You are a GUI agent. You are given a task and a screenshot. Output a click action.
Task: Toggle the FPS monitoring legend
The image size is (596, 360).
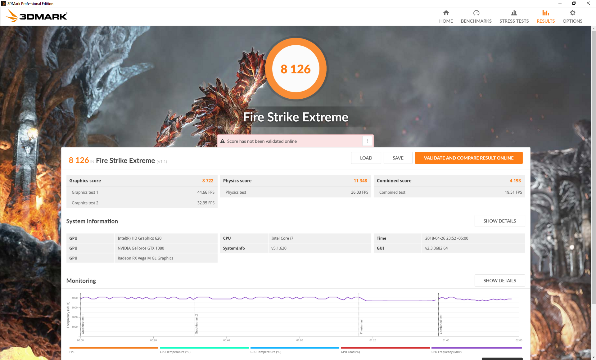point(72,352)
